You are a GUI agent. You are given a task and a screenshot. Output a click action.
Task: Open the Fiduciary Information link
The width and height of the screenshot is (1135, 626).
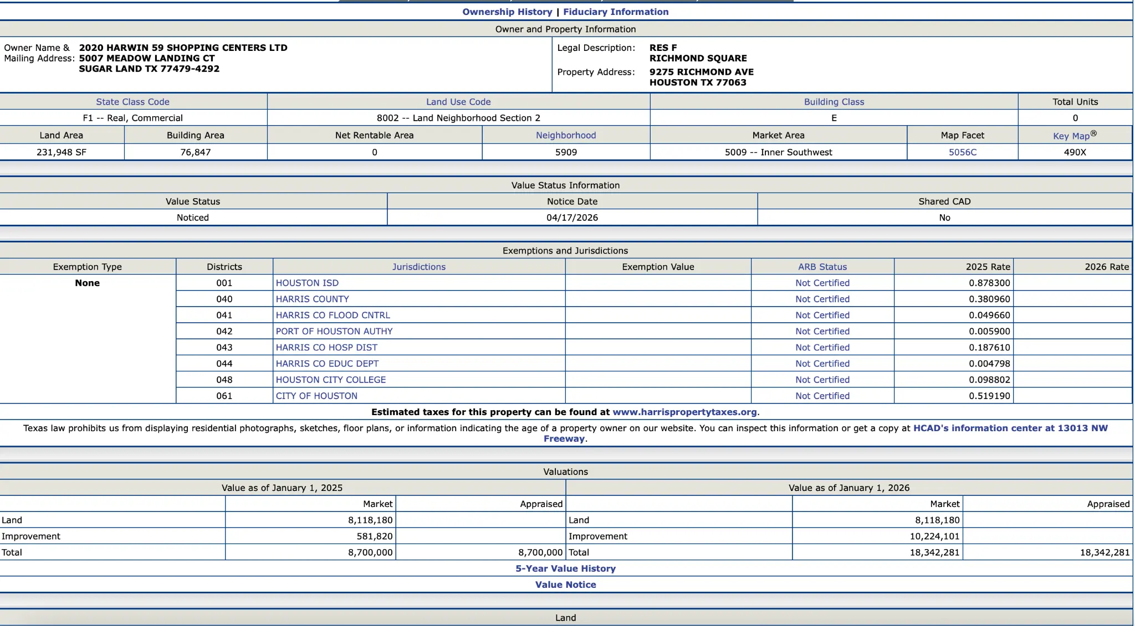616,12
